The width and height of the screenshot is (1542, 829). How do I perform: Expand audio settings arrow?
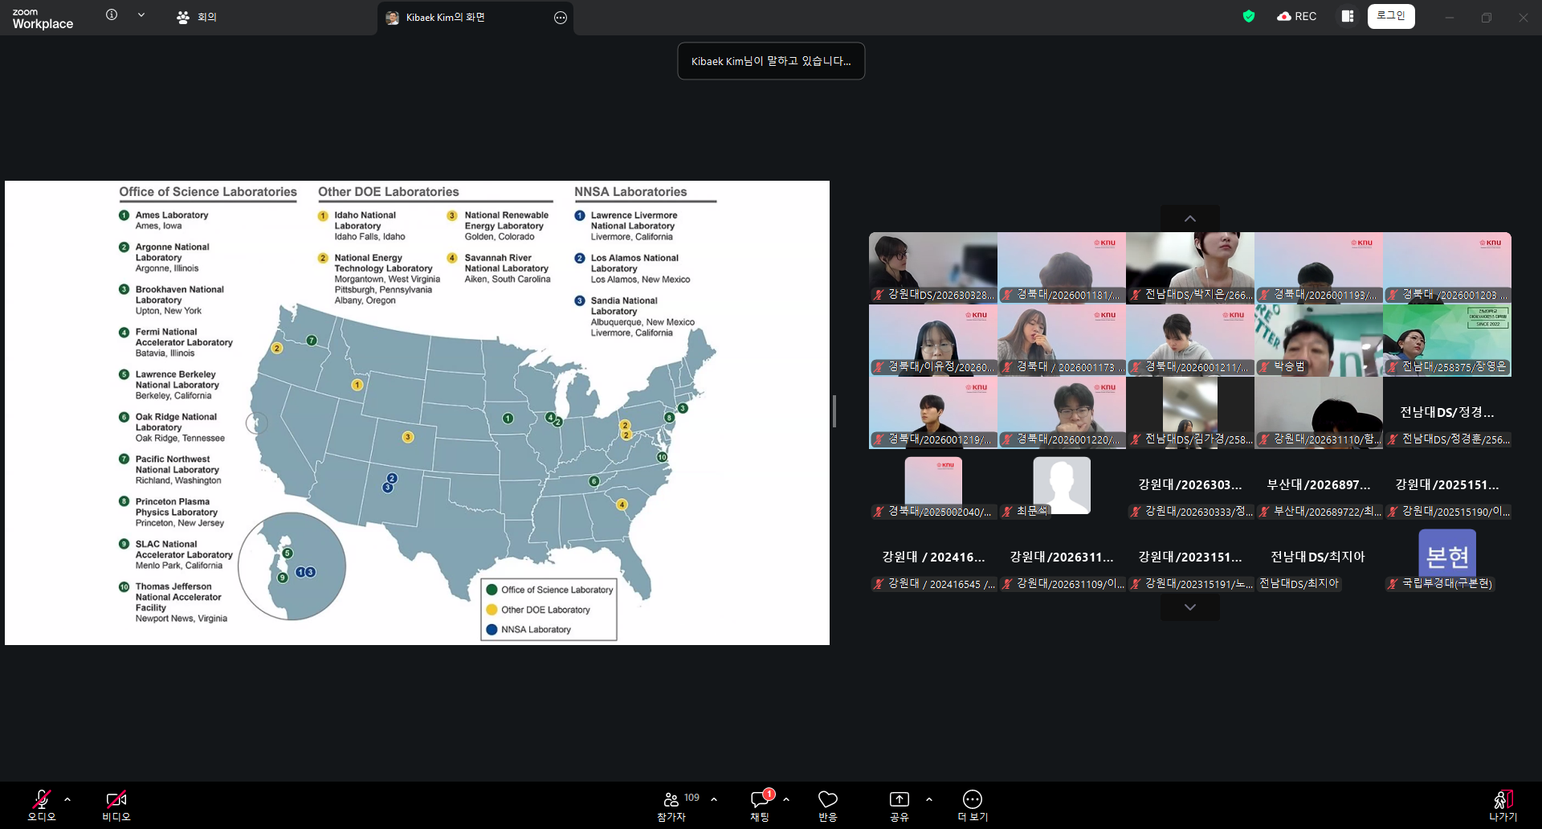pos(67,799)
